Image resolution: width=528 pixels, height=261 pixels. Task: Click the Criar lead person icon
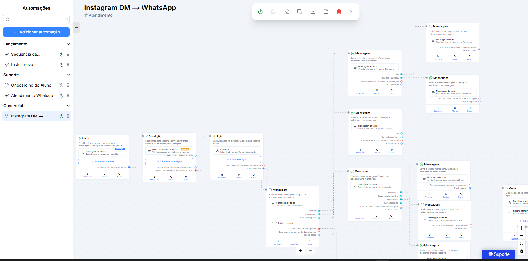point(217,151)
